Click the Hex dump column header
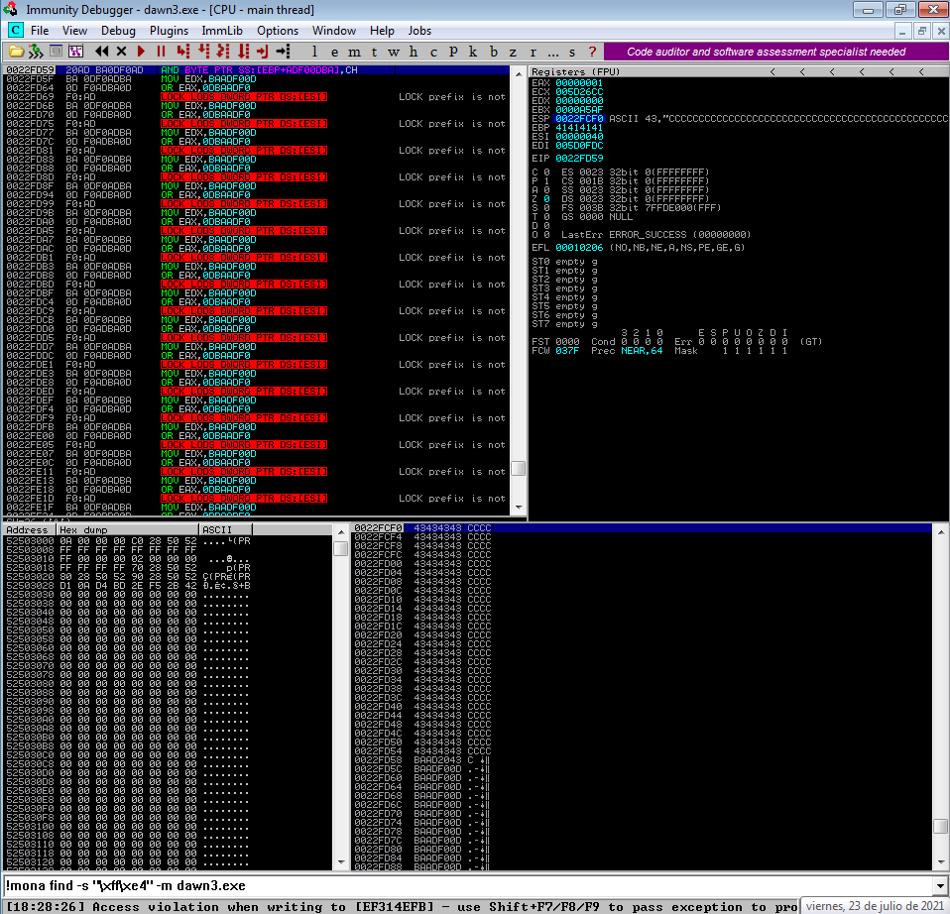 pyautogui.click(x=129, y=530)
